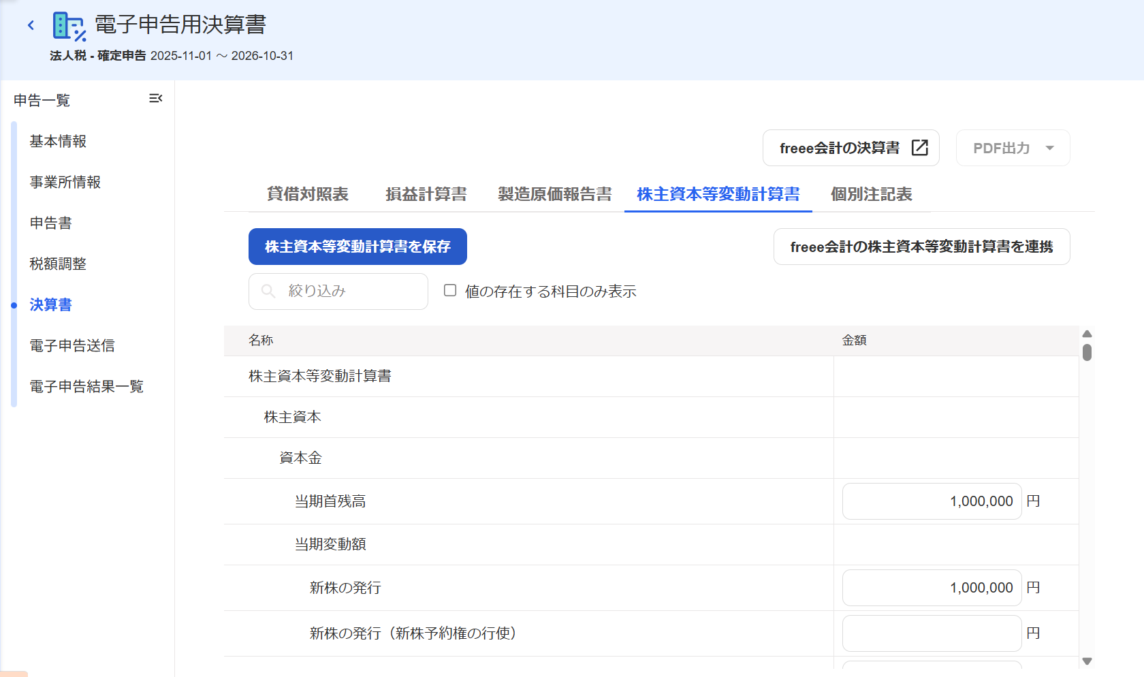Click the search magnifier icon in 絞り込み
Image resolution: width=1144 pixels, height=677 pixels.
point(268,292)
